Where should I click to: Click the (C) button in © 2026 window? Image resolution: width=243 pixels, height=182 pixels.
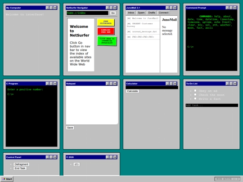[76, 164]
